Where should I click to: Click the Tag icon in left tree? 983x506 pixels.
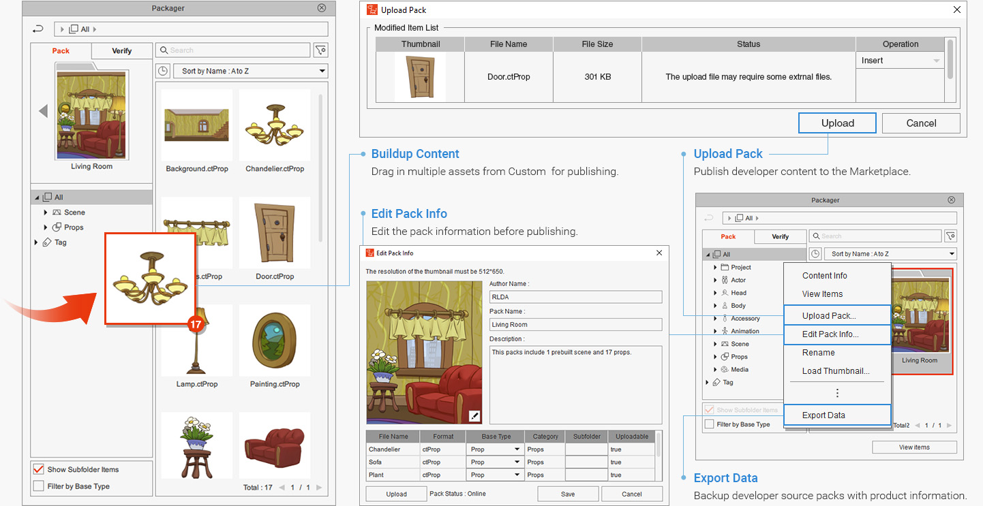coord(47,242)
